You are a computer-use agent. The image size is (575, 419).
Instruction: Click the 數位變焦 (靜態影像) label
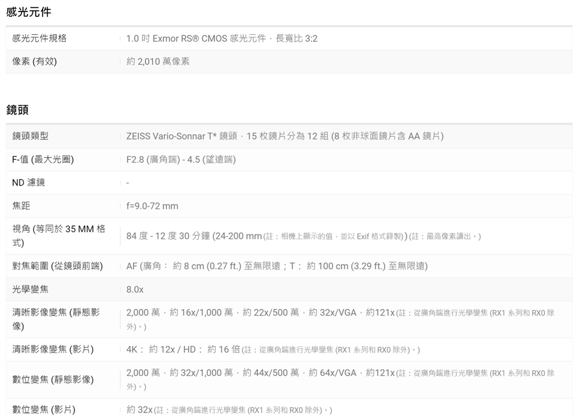tap(53, 379)
